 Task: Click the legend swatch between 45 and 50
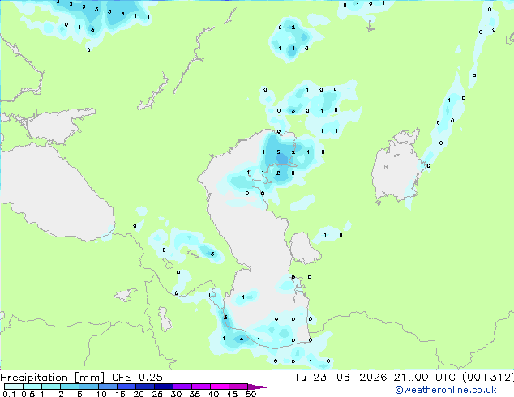point(238,386)
